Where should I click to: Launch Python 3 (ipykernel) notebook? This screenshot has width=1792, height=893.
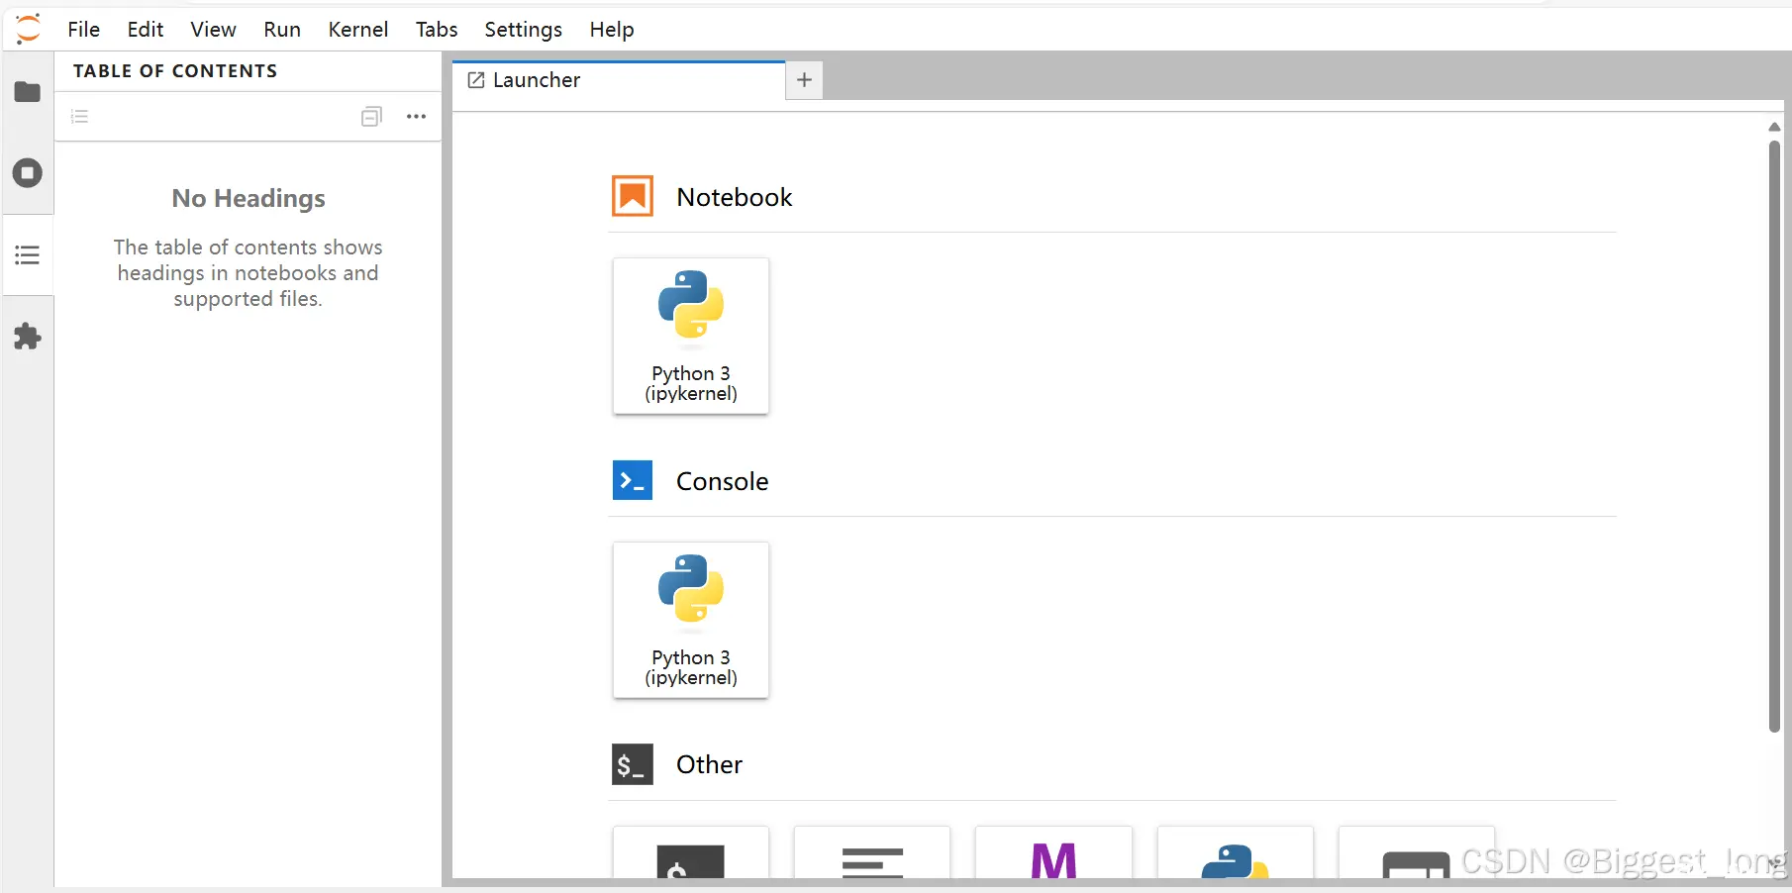691,337
